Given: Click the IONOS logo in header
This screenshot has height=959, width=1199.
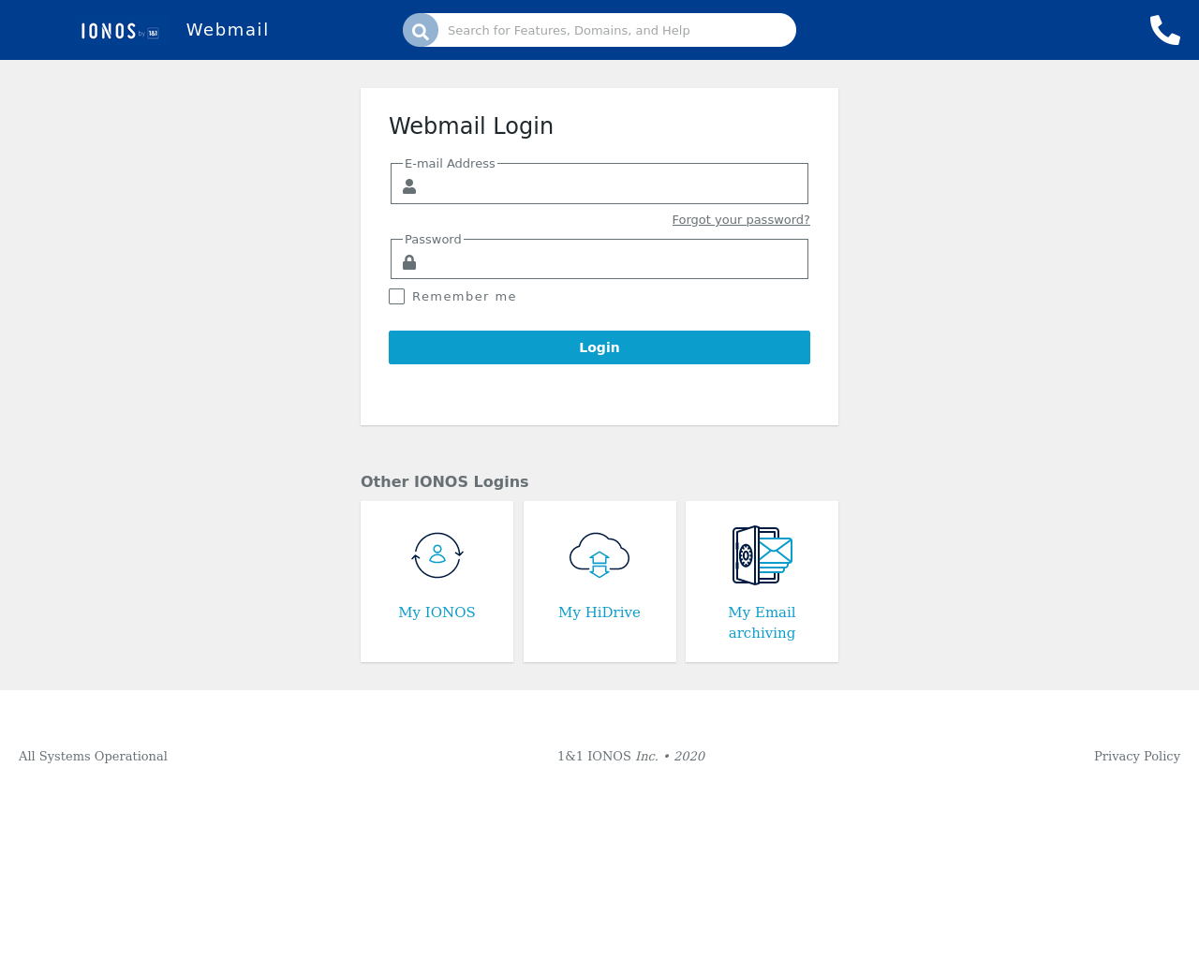Looking at the screenshot, I should 120,31.
